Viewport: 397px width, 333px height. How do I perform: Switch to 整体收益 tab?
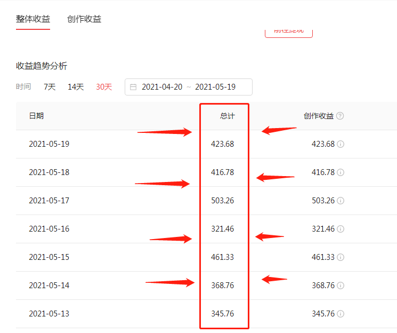click(33, 19)
